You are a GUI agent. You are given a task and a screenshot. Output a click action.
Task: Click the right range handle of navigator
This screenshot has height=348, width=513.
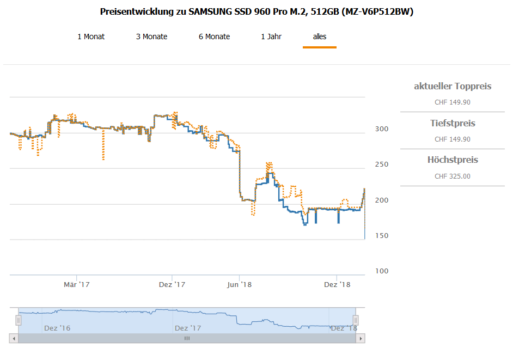coord(356,320)
